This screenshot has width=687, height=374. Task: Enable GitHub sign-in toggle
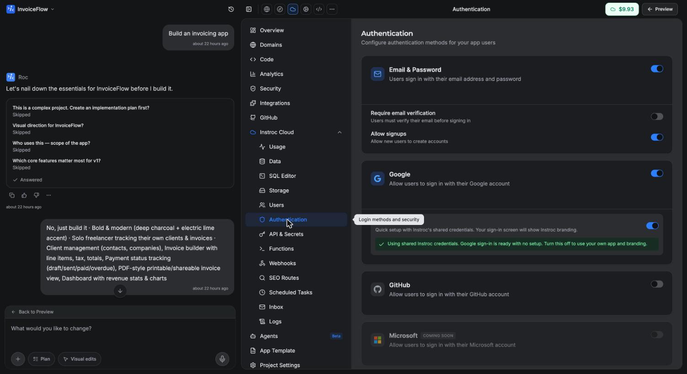click(x=657, y=284)
